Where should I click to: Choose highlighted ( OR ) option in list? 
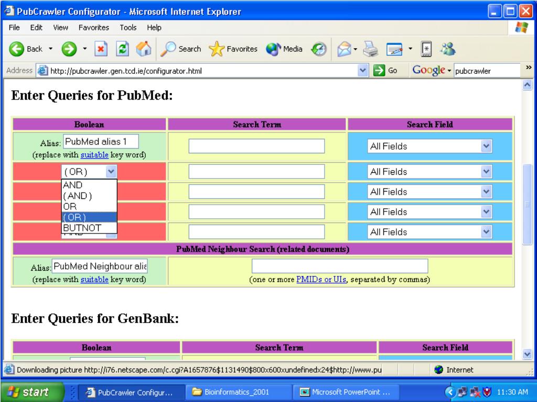pyautogui.click(x=89, y=217)
